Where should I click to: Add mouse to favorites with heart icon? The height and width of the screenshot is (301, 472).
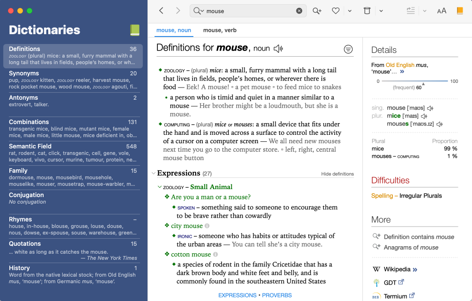335,11
